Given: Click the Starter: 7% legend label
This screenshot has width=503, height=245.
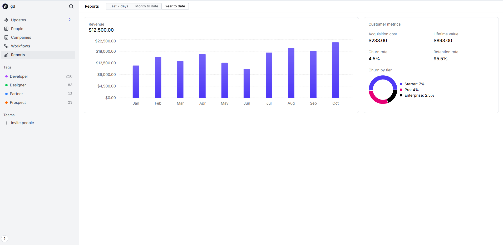Looking at the screenshot, I should tap(415, 84).
